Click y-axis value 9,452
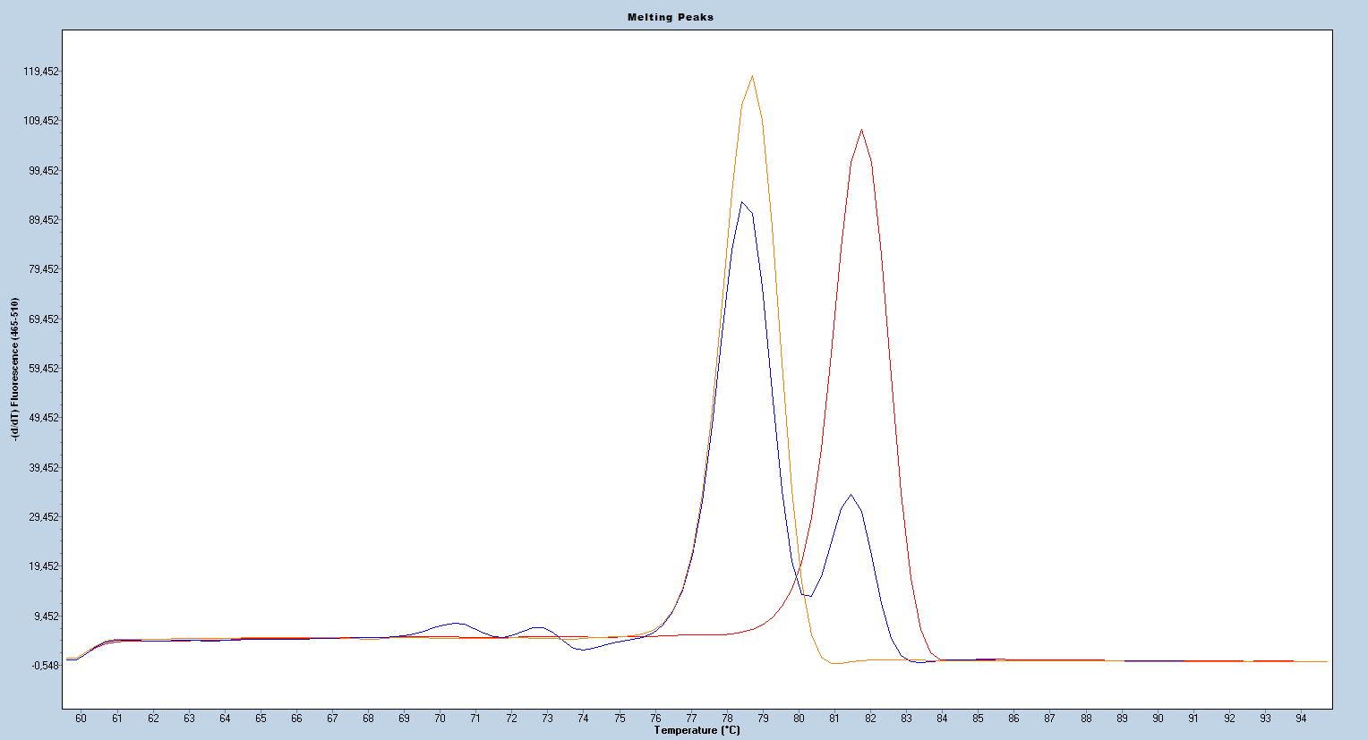 pos(47,617)
